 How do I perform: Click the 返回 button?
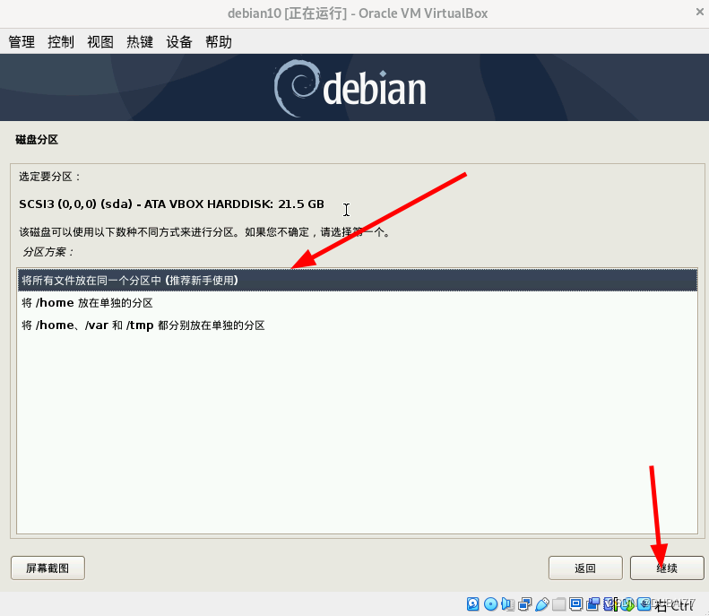click(x=585, y=568)
